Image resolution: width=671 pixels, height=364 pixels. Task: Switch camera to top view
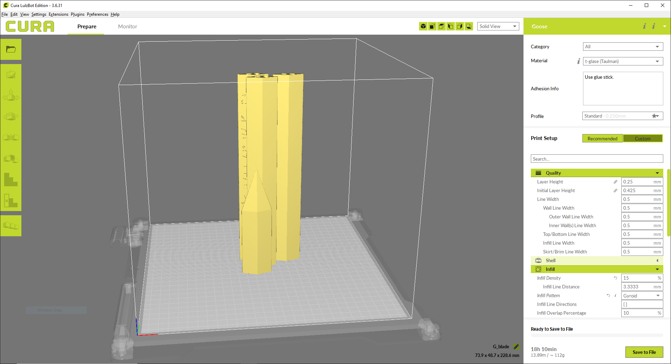pyautogui.click(x=441, y=26)
